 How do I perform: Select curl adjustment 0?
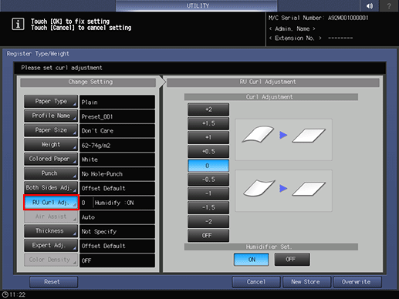tap(208, 166)
